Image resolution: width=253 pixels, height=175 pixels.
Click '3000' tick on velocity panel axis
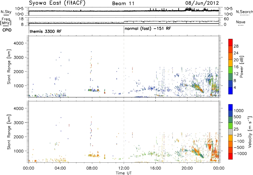pyautogui.click(x=18, y=123)
